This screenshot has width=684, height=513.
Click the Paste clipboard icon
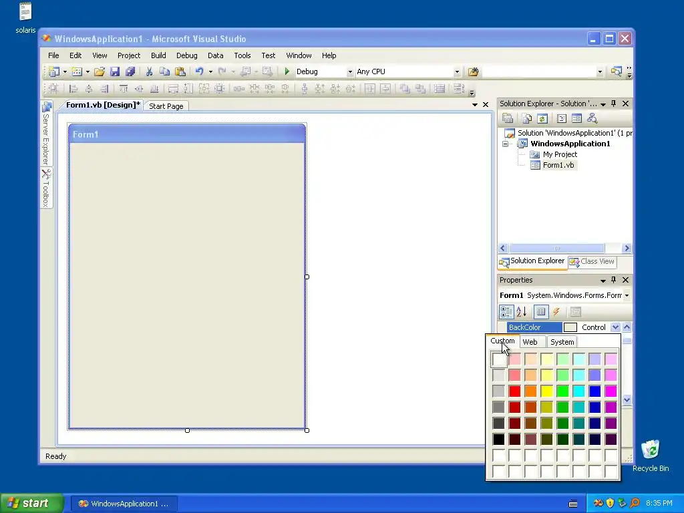pyautogui.click(x=180, y=71)
